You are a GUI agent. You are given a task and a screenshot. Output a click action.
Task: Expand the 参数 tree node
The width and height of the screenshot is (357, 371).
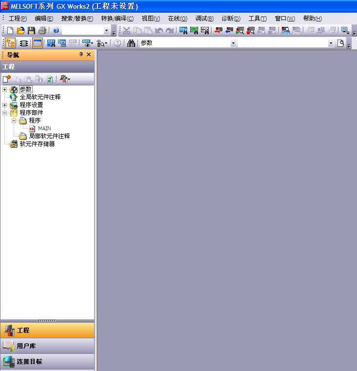point(5,89)
